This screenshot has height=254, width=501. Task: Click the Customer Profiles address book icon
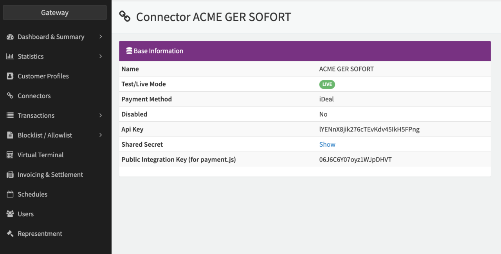tap(10, 76)
